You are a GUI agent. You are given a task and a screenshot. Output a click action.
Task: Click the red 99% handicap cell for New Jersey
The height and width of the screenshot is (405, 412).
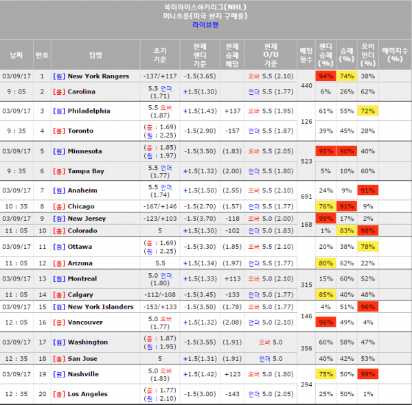coord(325,219)
